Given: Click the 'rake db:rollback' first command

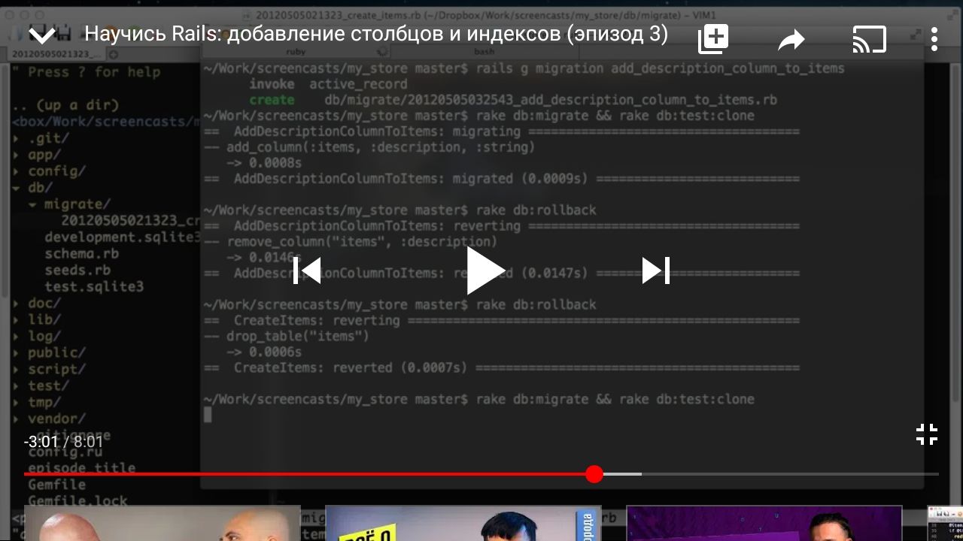Looking at the screenshot, I should pos(536,210).
